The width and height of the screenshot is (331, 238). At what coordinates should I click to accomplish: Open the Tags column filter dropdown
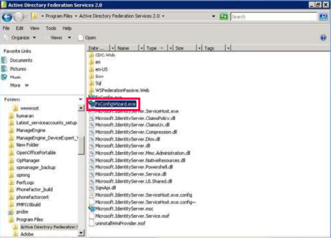[x=228, y=48]
